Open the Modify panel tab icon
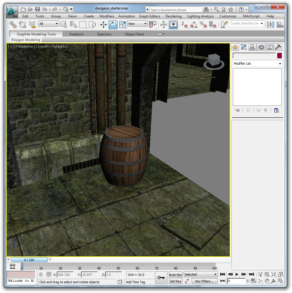This screenshot has width=292, height=293. 244,47
